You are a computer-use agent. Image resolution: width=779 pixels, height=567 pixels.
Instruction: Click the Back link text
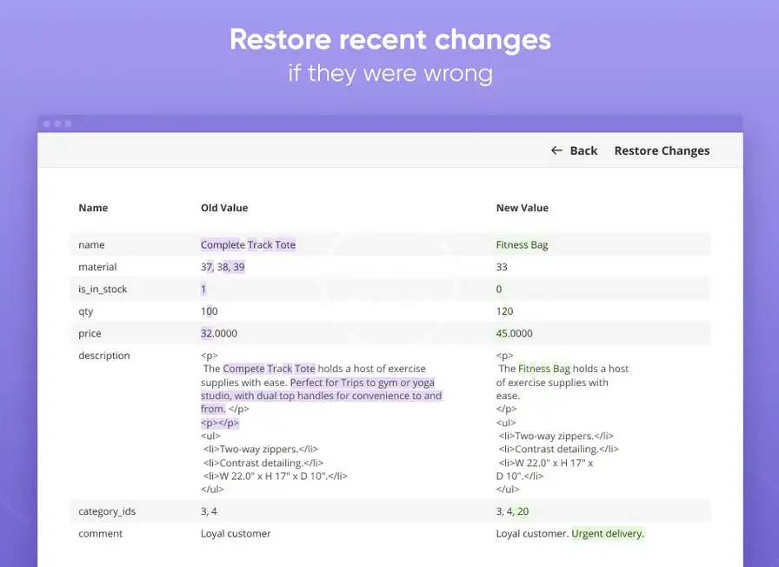583,150
